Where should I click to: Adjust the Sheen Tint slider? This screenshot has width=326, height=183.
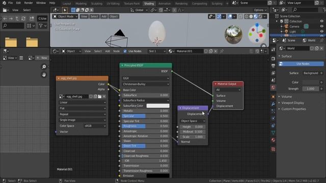point(146,146)
